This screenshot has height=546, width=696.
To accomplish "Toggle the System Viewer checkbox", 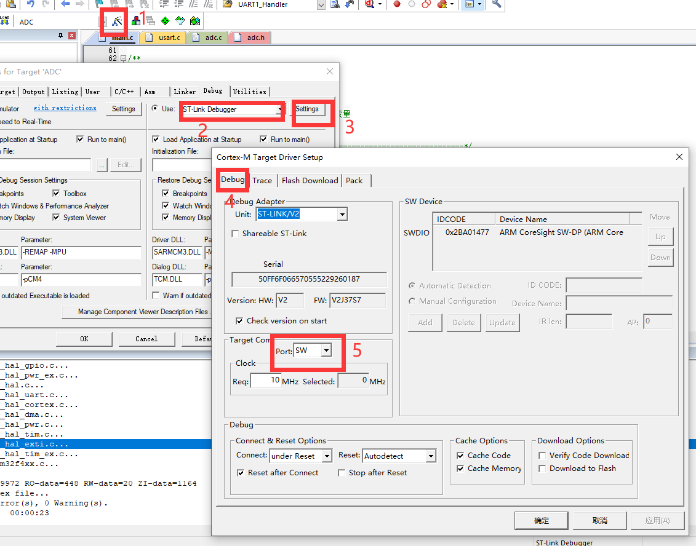I will (56, 217).
